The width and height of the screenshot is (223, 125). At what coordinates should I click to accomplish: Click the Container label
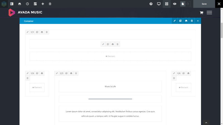coord(29,21)
